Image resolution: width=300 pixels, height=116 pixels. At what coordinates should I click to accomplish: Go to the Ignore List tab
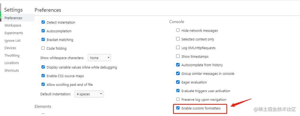[12, 41]
